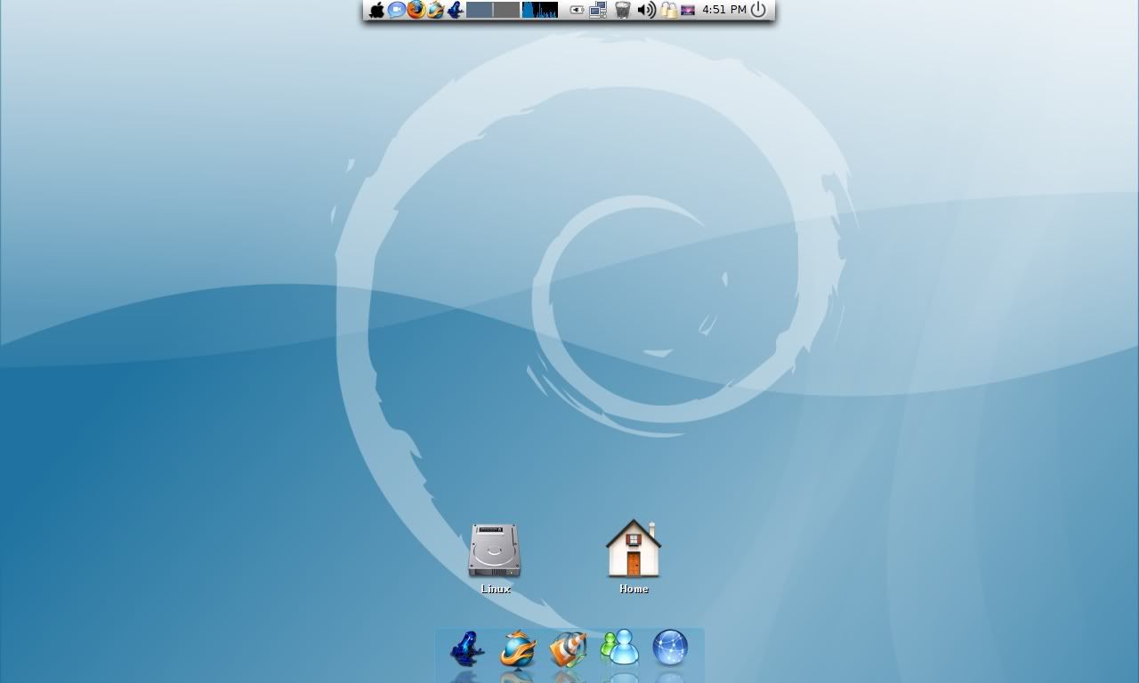Open the Trash bin in top panel
The width and height of the screenshot is (1139, 683).
(x=623, y=10)
